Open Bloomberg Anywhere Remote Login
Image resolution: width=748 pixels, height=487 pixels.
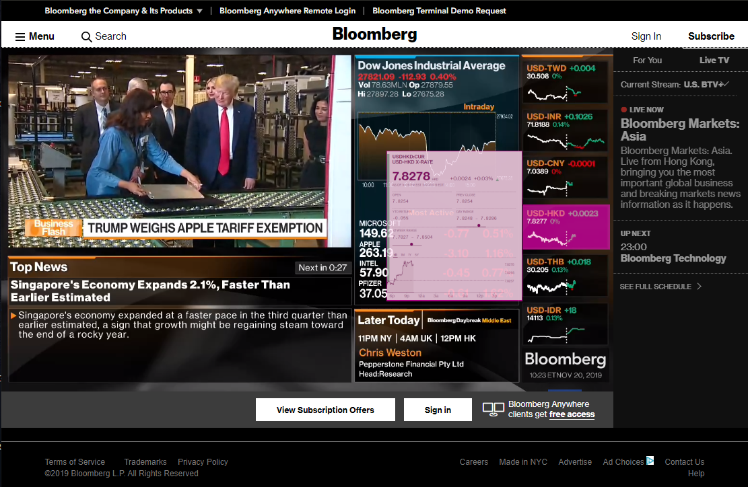click(287, 11)
